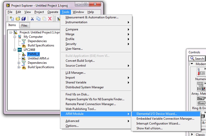Choose Measurement & Automation Explorer

pos(96,17)
